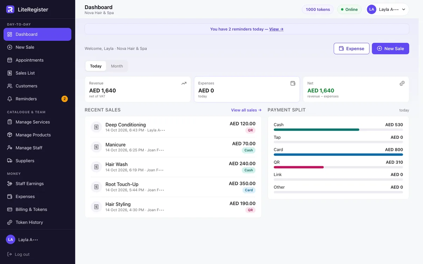Click the Expense button
This screenshot has width=423, height=264.
[351, 49]
